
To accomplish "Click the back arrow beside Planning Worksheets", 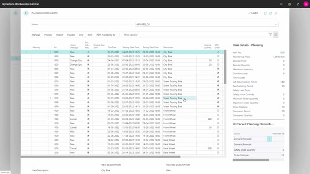I will (x=26, y=13).
